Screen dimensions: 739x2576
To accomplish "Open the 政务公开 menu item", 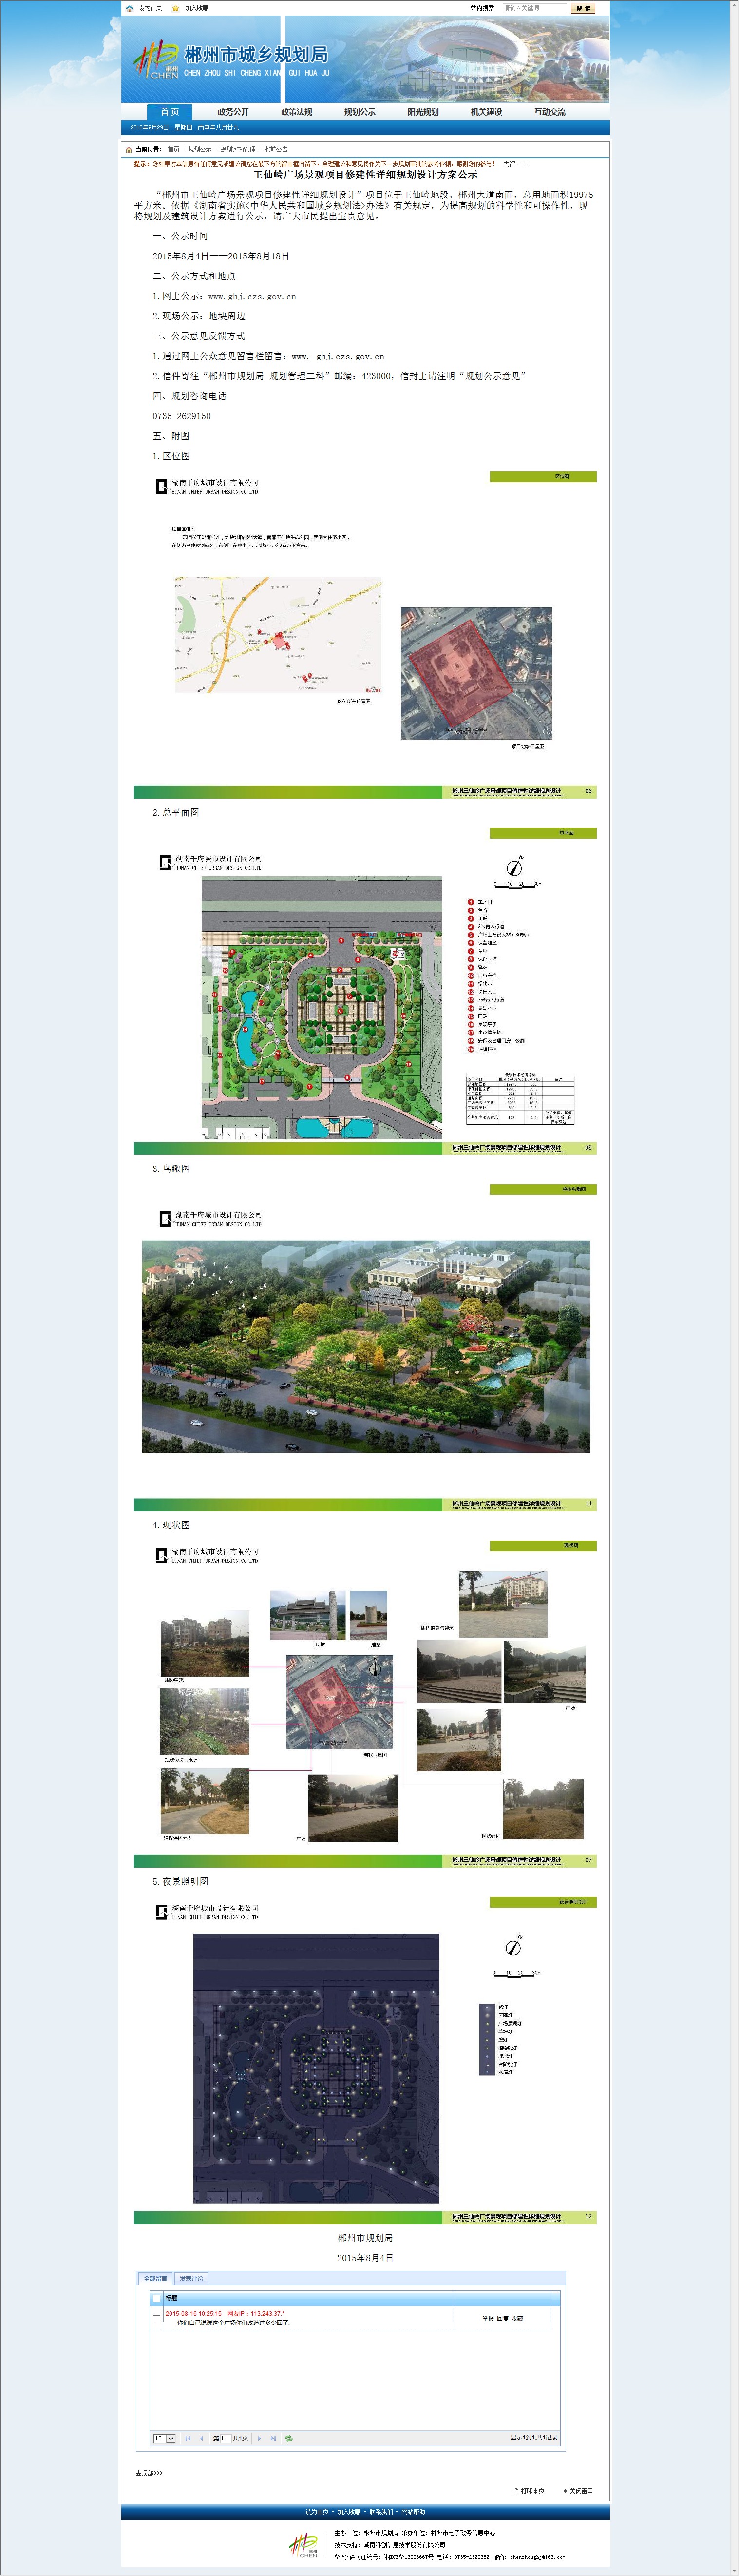I will (233, 112).
